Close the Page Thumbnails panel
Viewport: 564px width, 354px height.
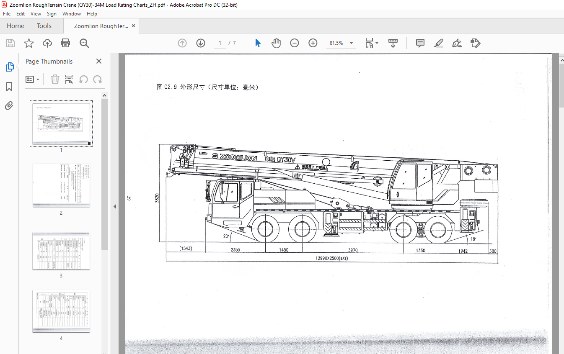99,61
